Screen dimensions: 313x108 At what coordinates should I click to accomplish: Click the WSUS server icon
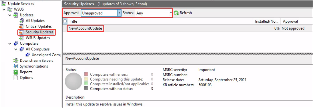coord(10,9)
